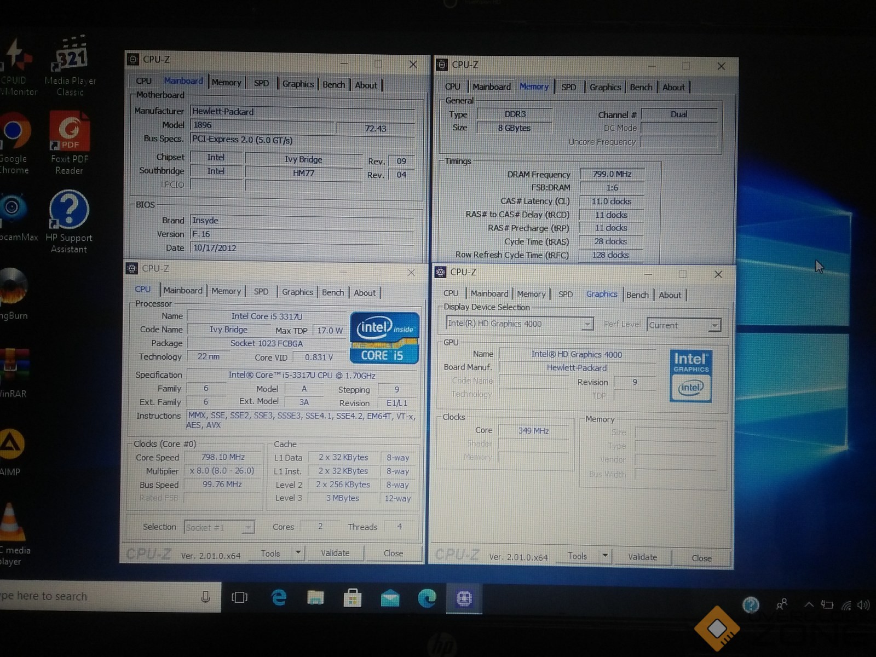The height and width of the screenshot is (657, 876).
Task: Click the Intel Core i5 logo in CPU window
Action: tap(384, 338)
